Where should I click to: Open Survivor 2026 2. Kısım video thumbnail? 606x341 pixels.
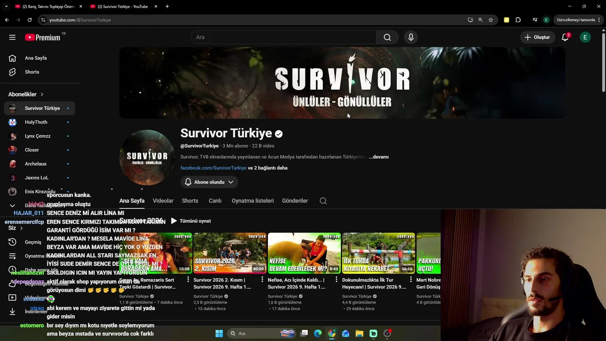coord(230,253)
